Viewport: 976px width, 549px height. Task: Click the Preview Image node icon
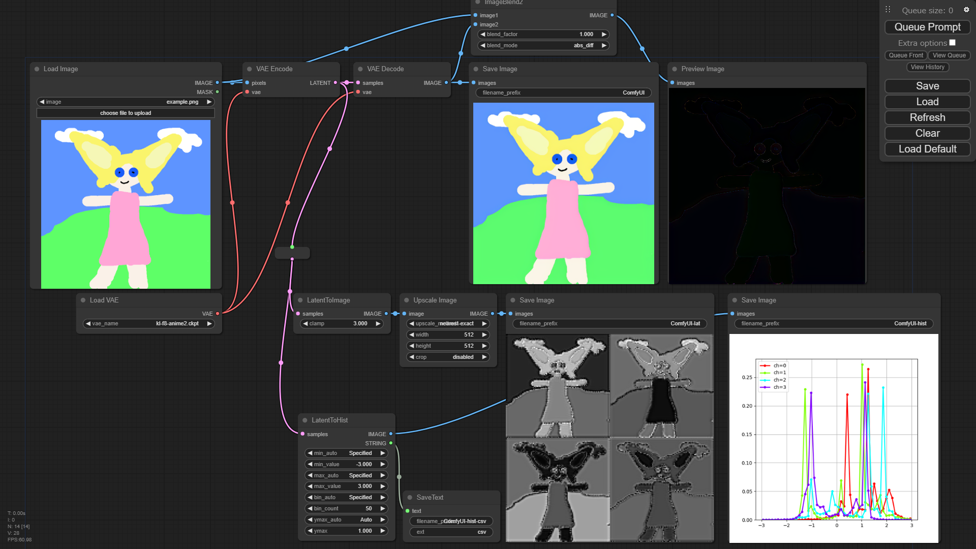(x=674, y=69)
